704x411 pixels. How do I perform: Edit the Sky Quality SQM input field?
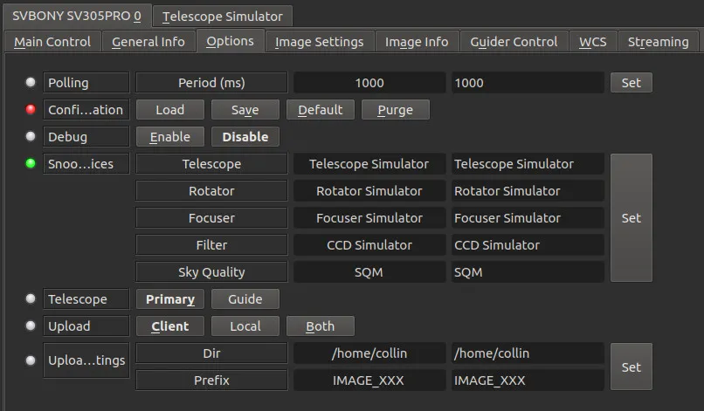click(528, 272)
